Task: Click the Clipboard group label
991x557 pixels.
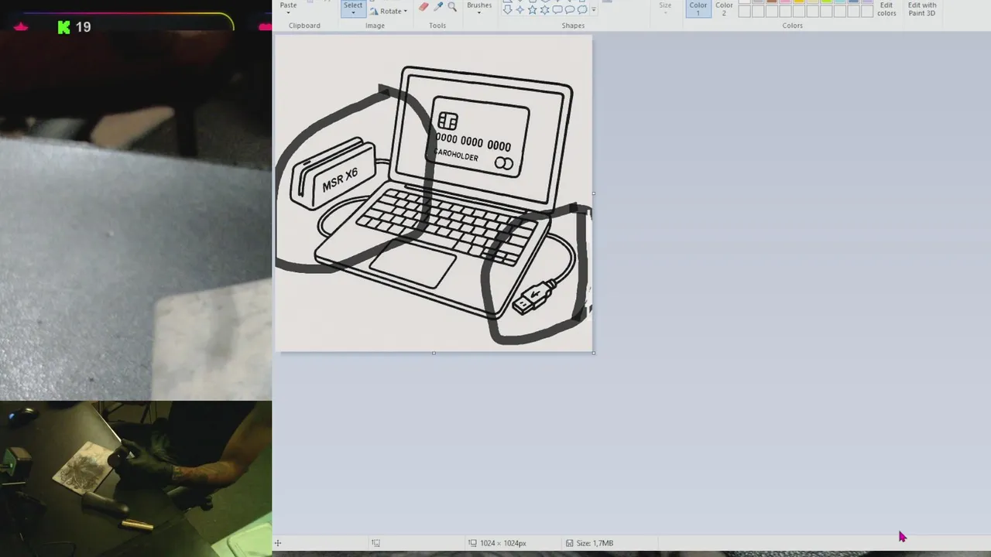Action: (x=304, y=26)
